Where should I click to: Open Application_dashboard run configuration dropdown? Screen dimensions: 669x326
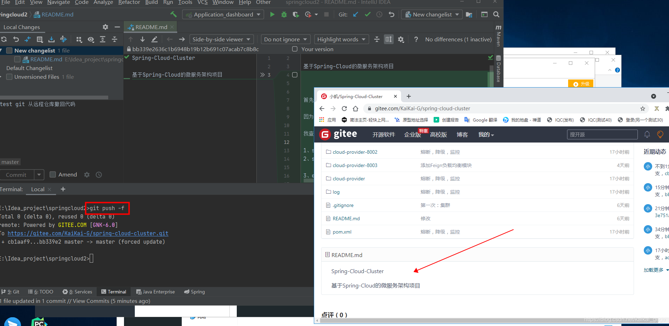(223, 14)
